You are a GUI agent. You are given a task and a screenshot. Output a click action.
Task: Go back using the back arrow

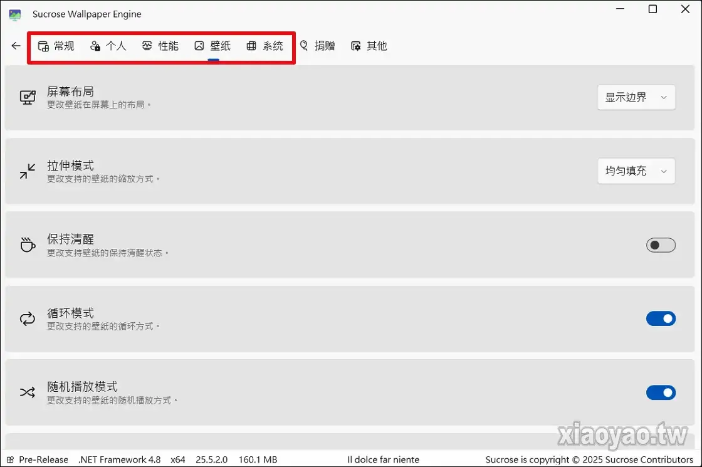(16, 46)
